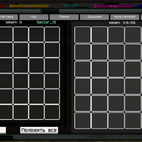Click the Положить все button
Viewport: 142px width, 142px height.
pyautogui.click(x=39, y=130)
